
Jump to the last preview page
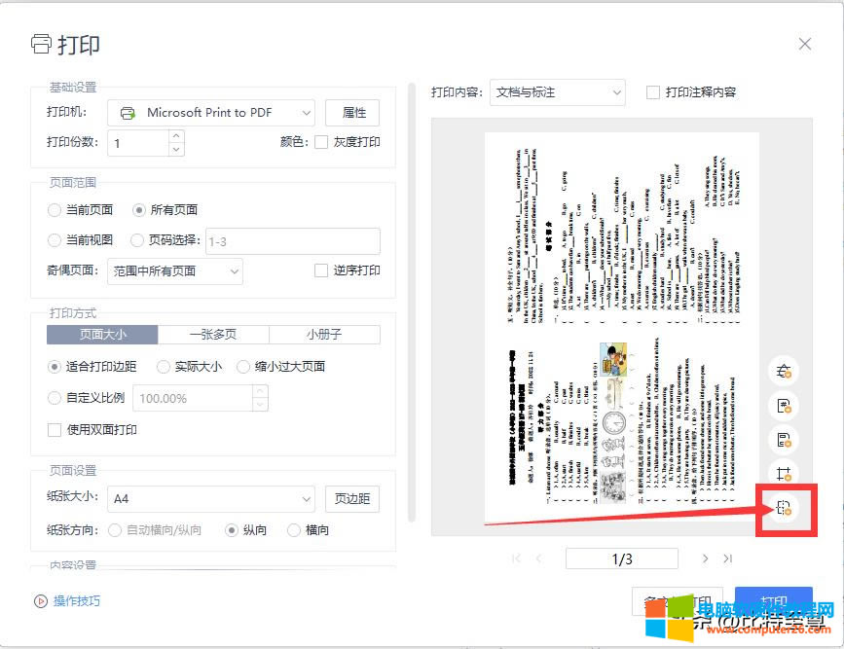(x=728, y=559)
